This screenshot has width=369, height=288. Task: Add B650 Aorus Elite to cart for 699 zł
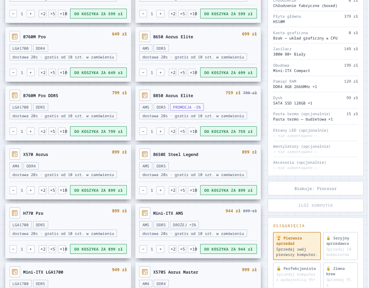pyautogui.click(x=228, y=72)
